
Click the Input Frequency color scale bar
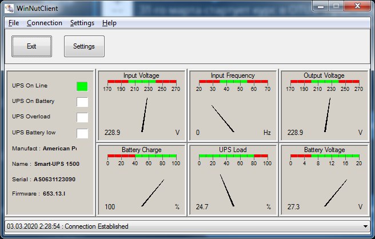[x=233, y=82]
